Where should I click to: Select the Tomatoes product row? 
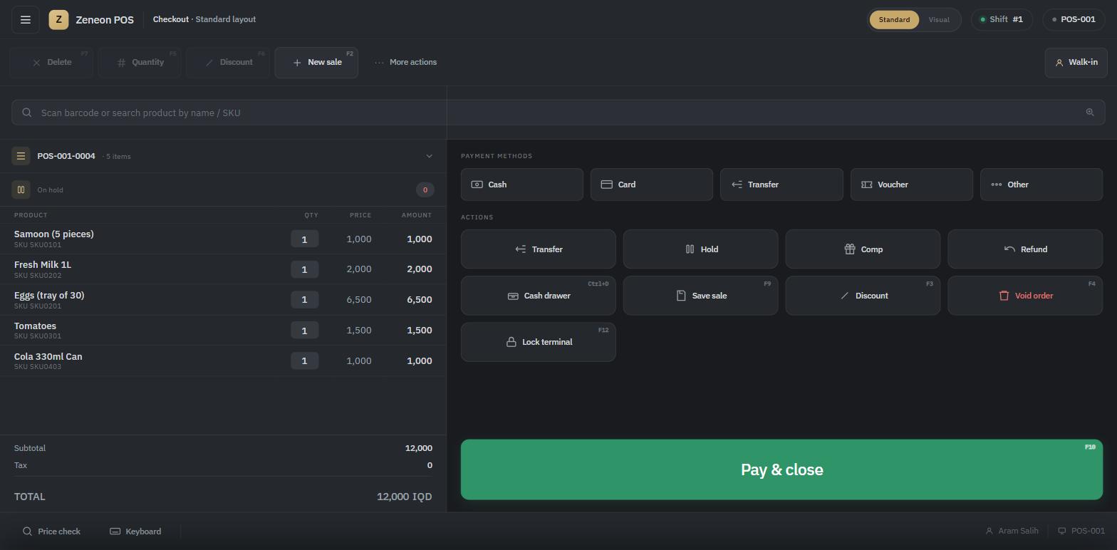[223, 331]
